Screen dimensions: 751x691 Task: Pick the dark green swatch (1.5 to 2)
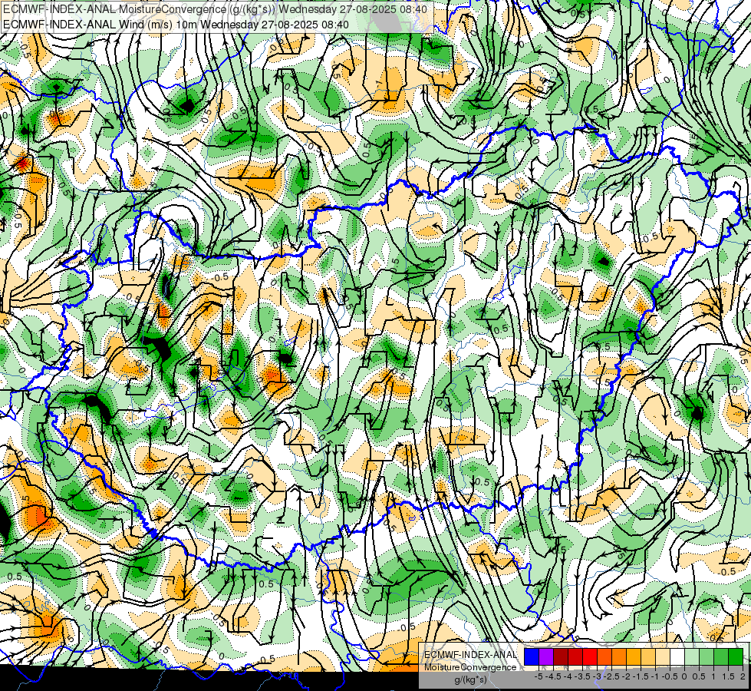[x=736, y=656]
